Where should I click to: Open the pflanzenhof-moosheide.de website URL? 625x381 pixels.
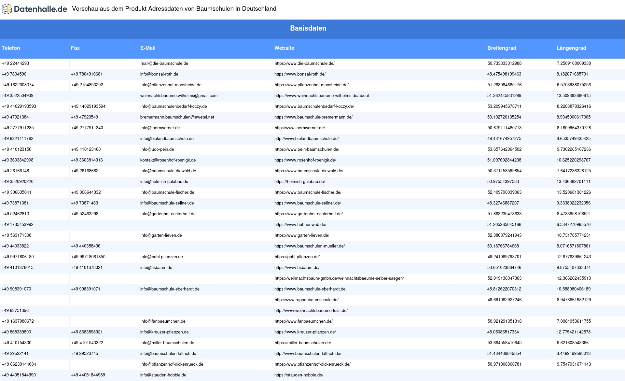312,85
